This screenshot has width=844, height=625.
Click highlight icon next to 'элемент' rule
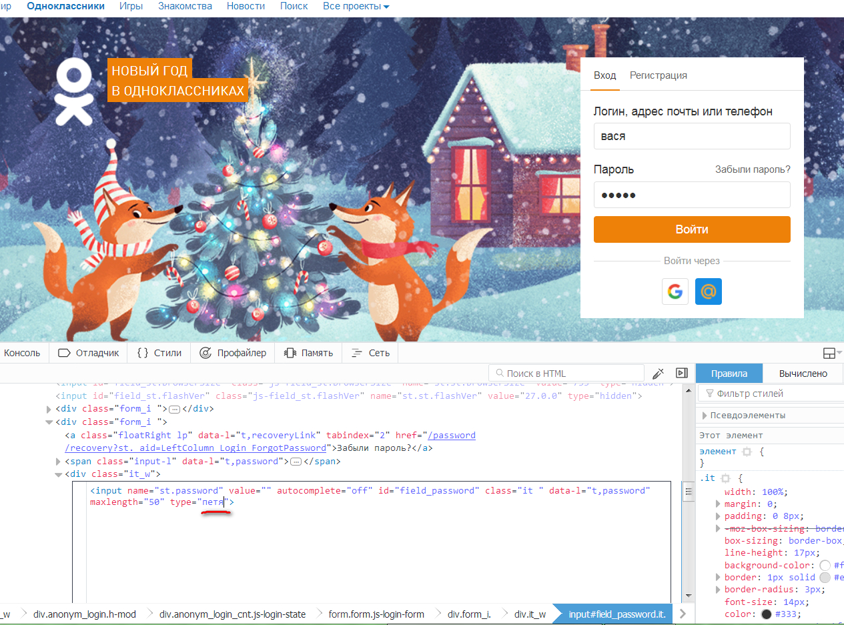coord(747,452)
